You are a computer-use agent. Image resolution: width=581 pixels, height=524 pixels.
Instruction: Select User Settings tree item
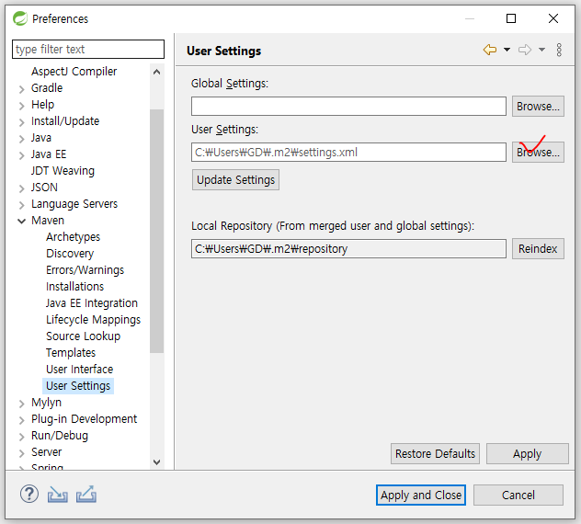(78, 386)
